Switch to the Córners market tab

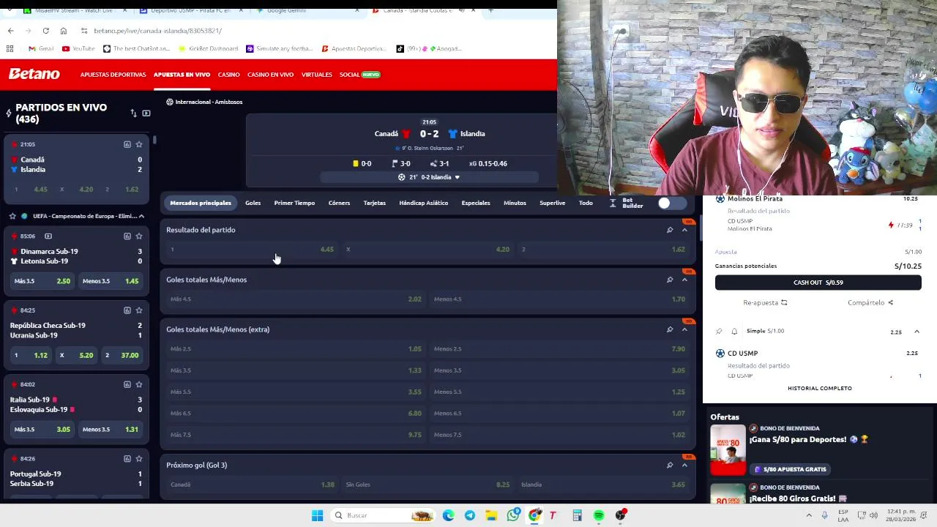[x=339, y=203]
